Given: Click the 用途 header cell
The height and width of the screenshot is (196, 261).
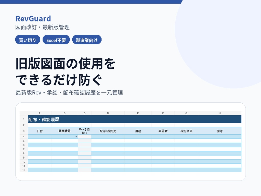Looking at the screenshot, I should [138, 131].
